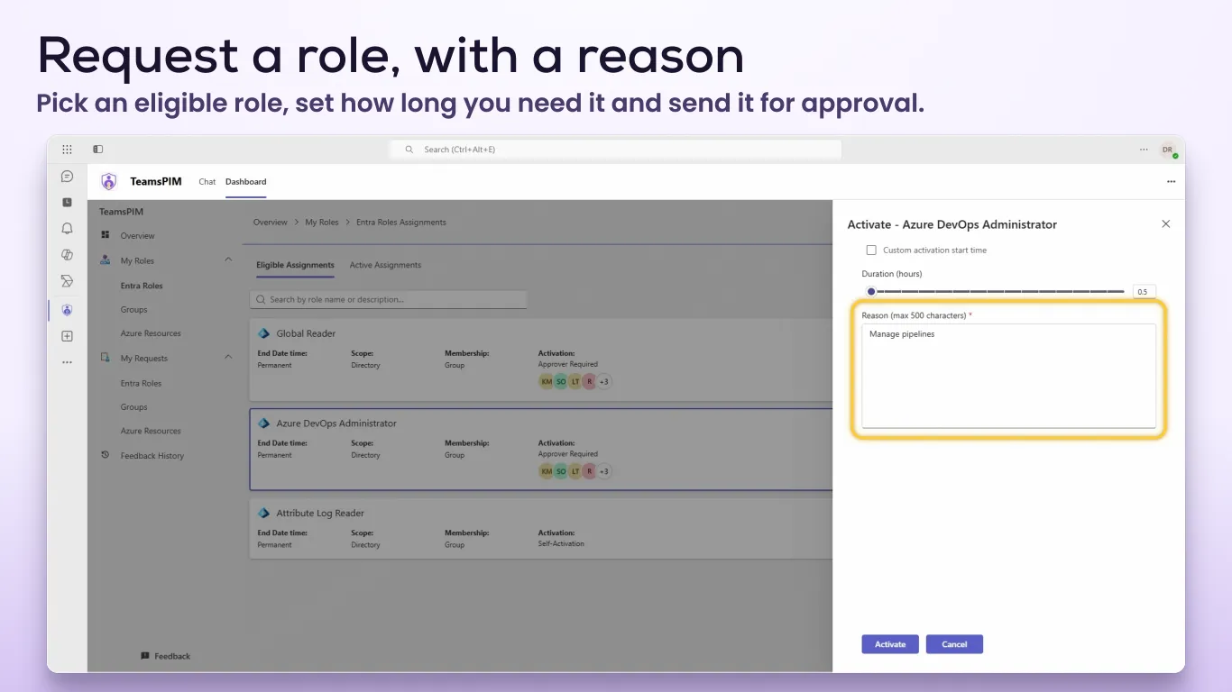This screenshot has height=692, width=1232.
Task: Select Entra Roles under My Roles
Action: (x=142, y=286)
